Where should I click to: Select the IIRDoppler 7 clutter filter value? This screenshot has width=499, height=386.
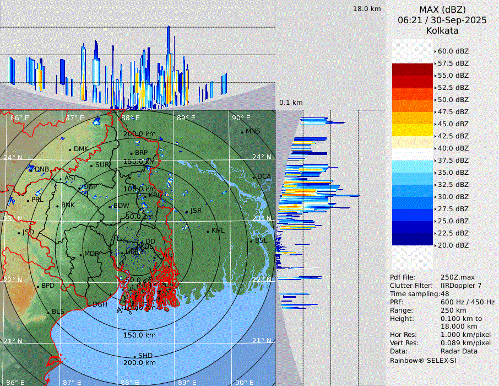461,286
